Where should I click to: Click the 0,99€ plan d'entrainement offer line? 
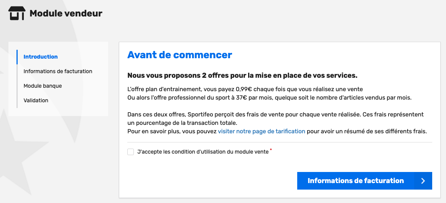[245, 89]
